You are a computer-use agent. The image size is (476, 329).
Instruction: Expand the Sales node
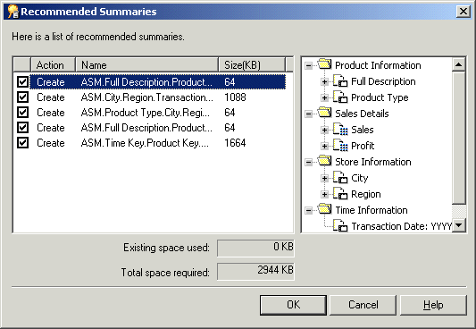[x=324, y=130]
